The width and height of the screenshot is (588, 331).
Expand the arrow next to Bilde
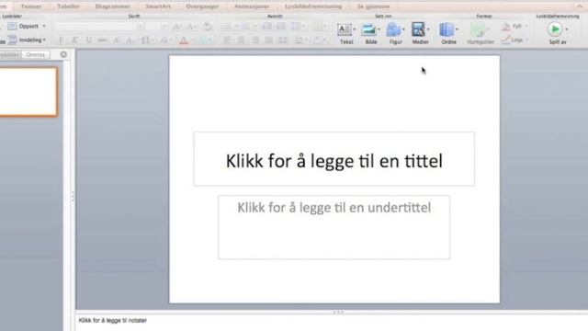point(379,29)
